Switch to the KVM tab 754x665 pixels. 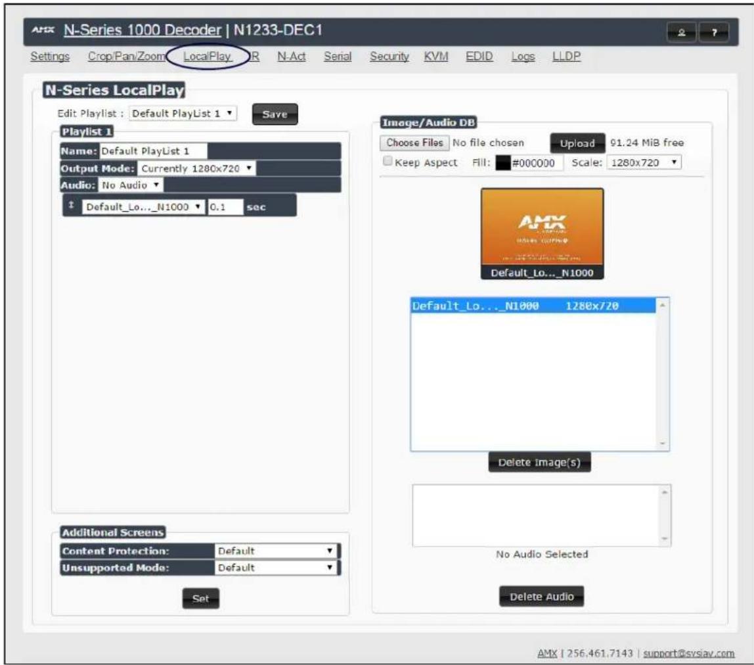pos(435,57)
